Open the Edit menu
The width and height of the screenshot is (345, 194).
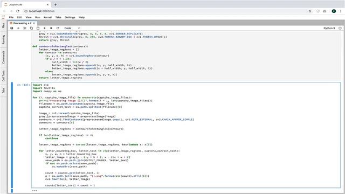pyautogui.click(x=19, y=17)
